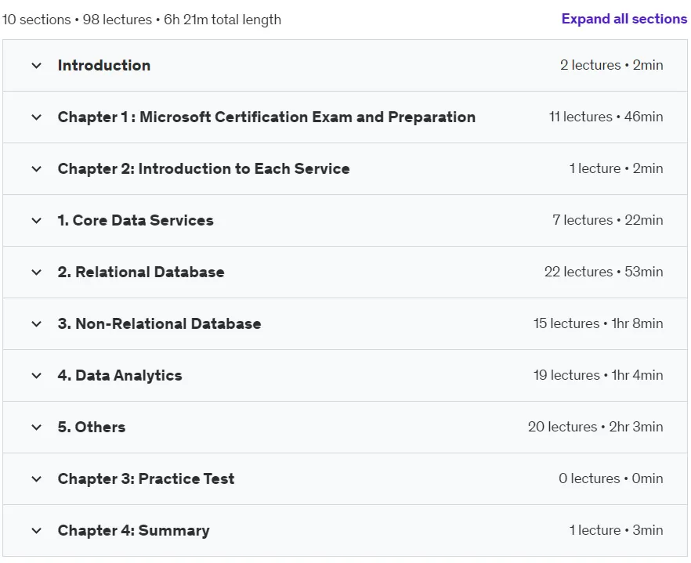Image resolution: width=691 pixels, height=563 pixels.
Task: Select Chapter 1 Microsoft Certification Exam title
Action: [x=266, y=117]
